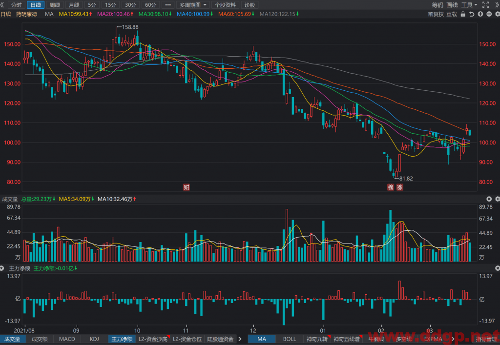Click the MA10:32.46万 volume average label
Viewport: 500px width, 345px height.
117,199
